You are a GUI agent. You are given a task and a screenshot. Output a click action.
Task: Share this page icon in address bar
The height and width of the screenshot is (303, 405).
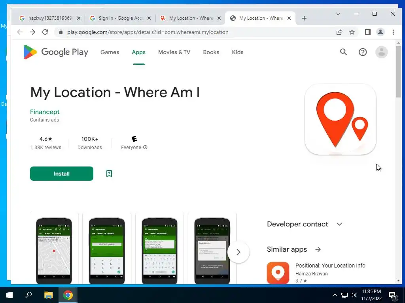pos(339,32)
